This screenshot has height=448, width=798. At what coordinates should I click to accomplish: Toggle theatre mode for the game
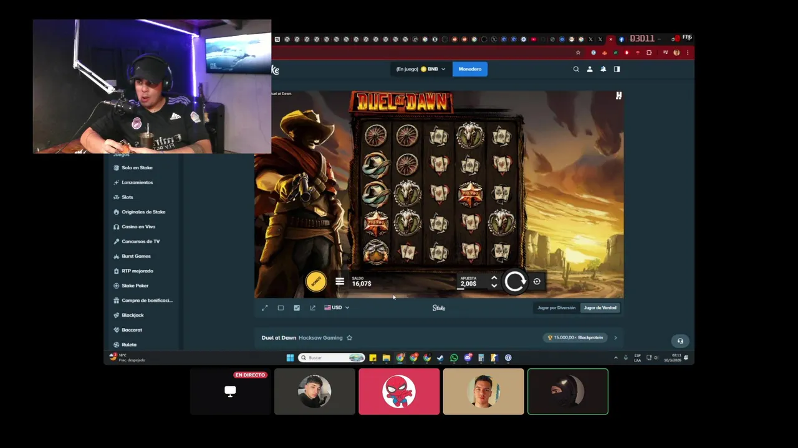[281, 307]
